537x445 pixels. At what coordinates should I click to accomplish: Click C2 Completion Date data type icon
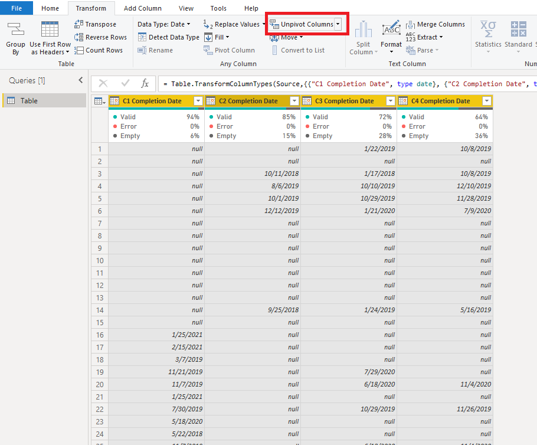[x=211, y=101]
